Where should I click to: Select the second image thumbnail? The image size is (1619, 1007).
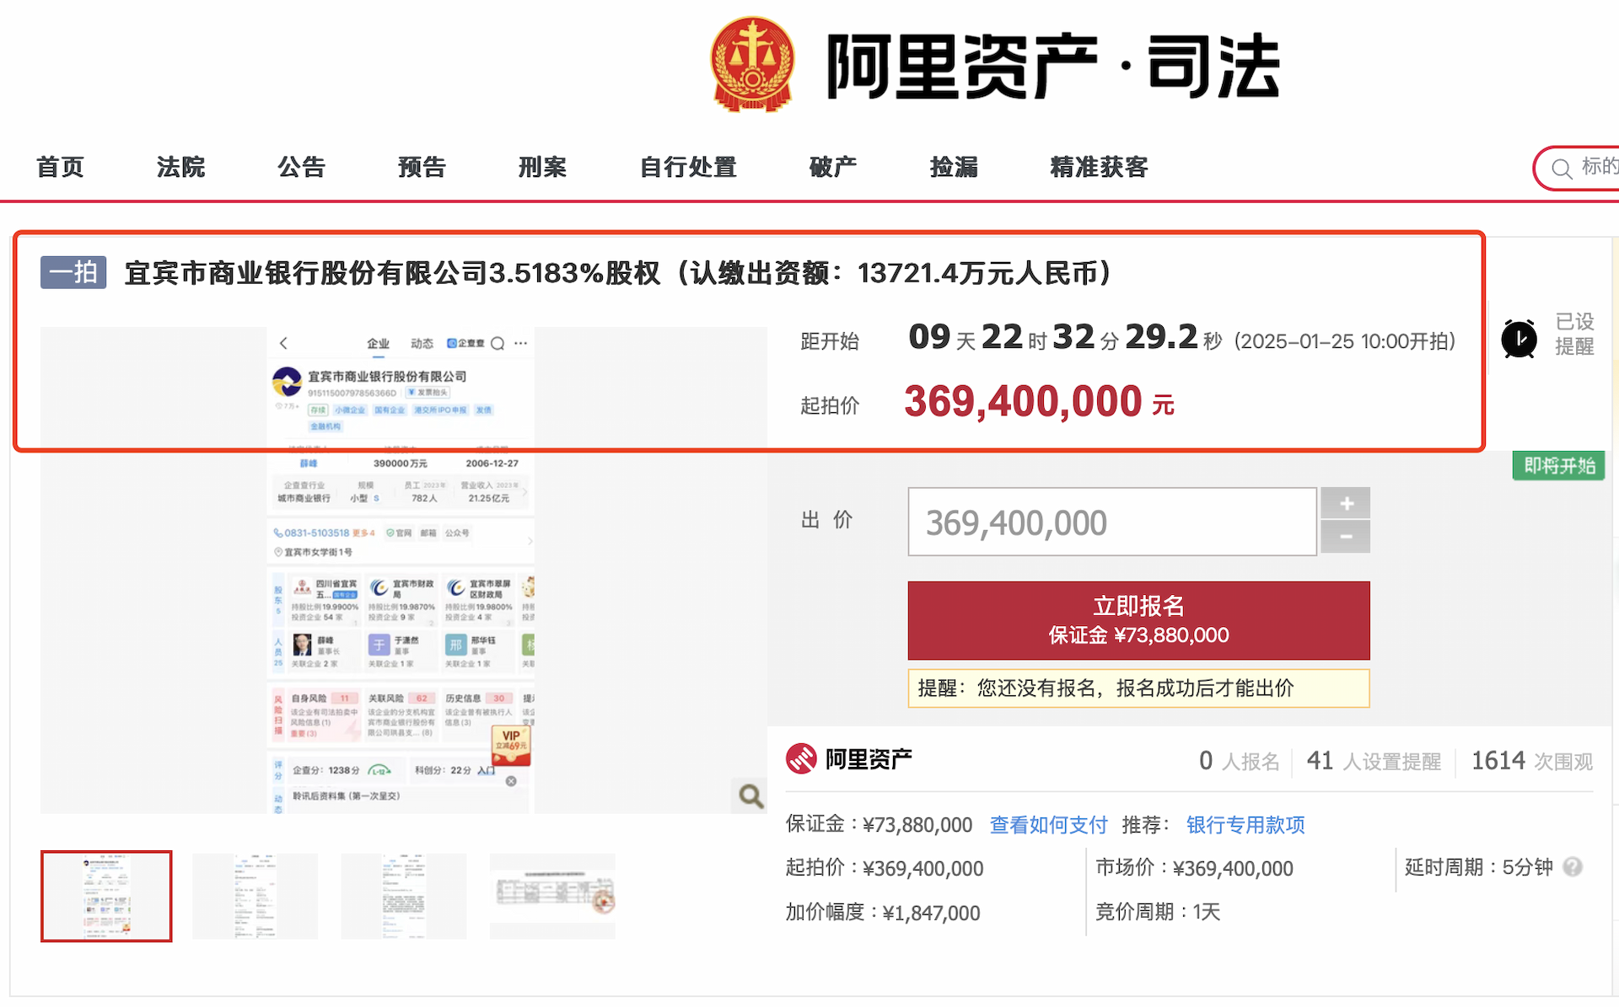(255, 896)
